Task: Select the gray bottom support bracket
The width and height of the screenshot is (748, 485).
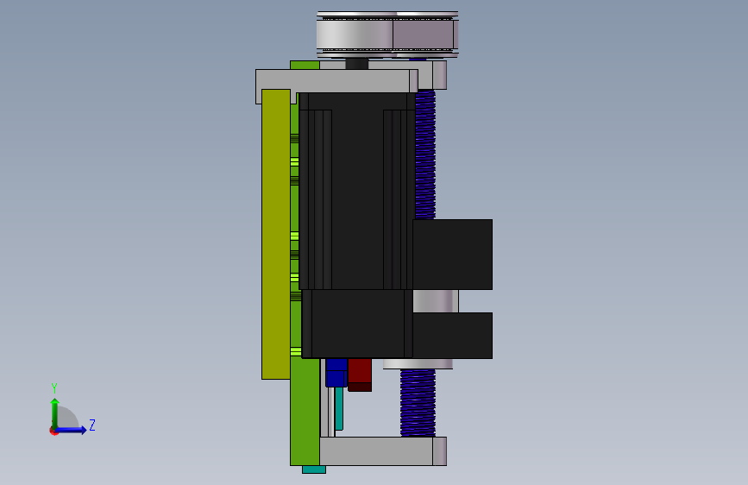Action: (383, 451)
